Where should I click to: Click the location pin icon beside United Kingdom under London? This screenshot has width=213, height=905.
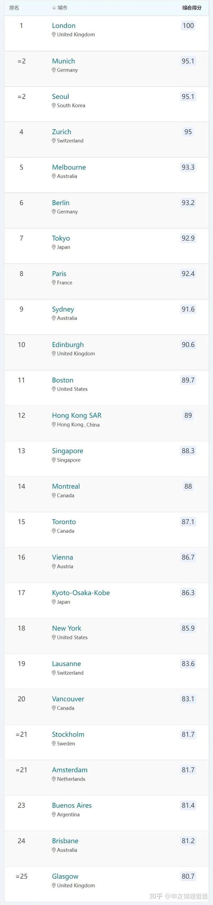(x=53, y=35)
